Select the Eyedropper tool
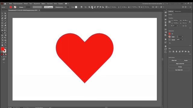This screenshot has width=193, height=108. 2,38
